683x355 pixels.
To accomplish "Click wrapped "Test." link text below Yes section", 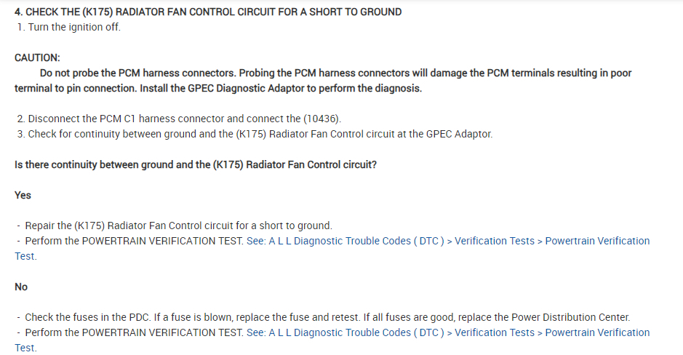I will tap(25, 256).
